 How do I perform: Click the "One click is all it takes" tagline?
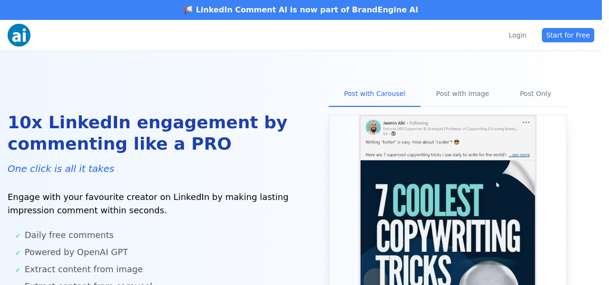click(61, 169)
